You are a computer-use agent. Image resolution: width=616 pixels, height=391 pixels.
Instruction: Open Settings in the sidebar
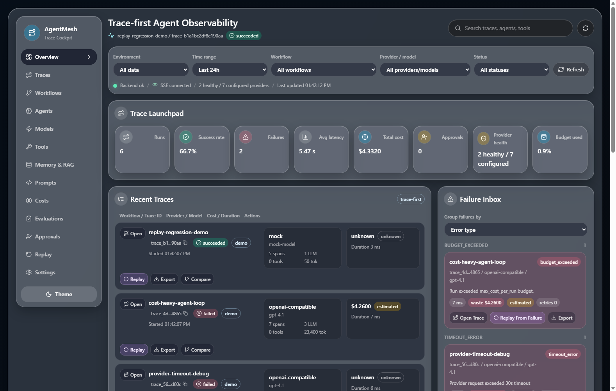click(x=59, y=272)
